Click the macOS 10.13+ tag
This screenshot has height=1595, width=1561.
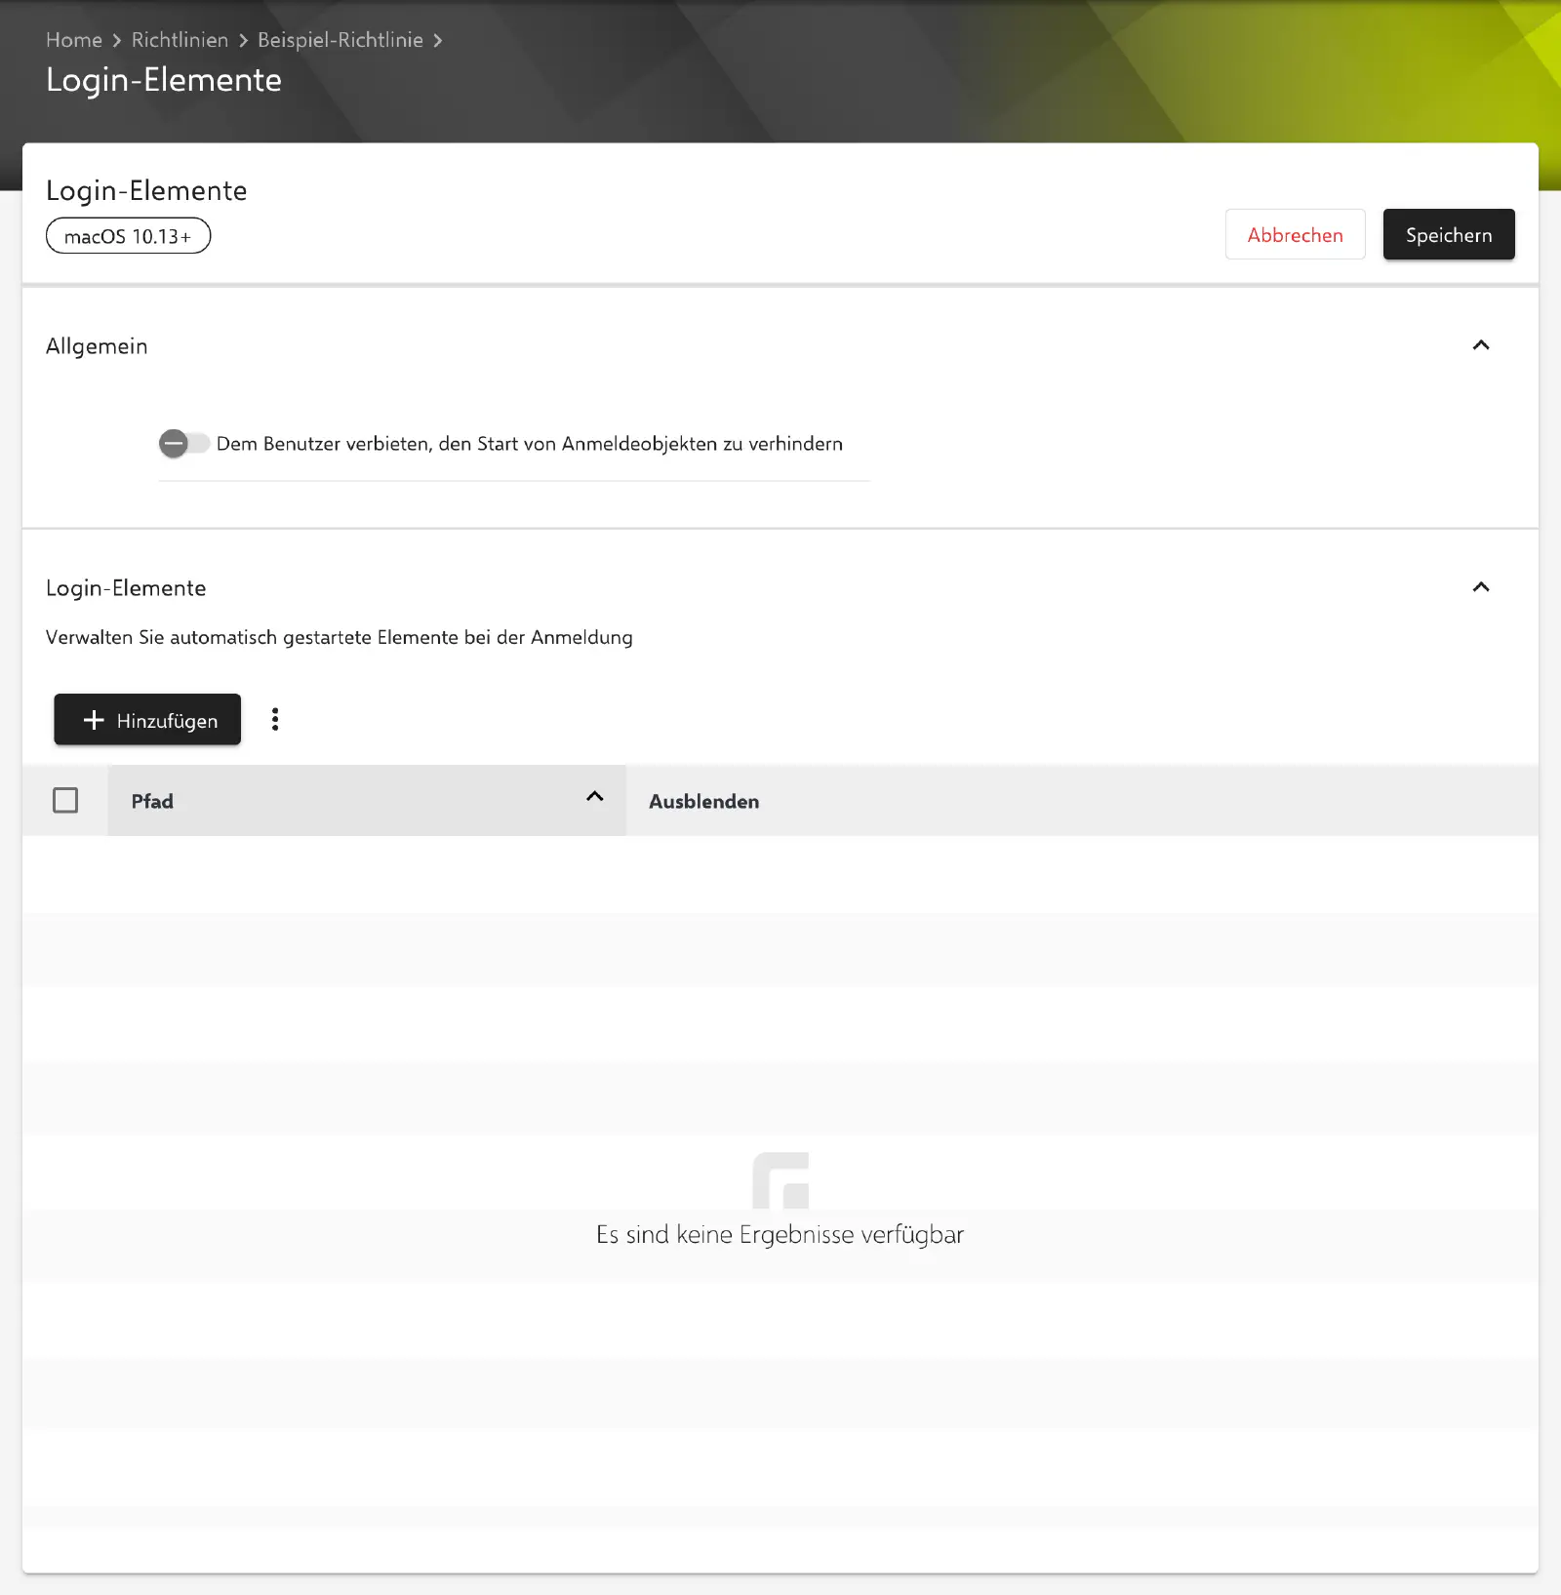pos(128,236)
